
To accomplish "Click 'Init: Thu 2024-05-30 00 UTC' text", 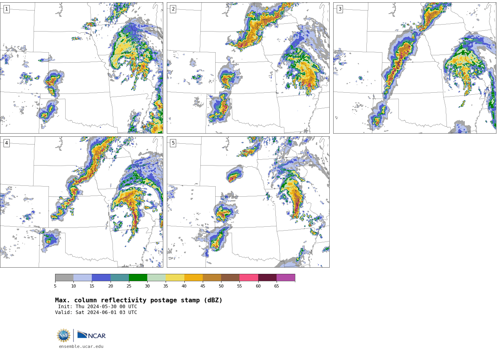I will [x=98, y=307].
